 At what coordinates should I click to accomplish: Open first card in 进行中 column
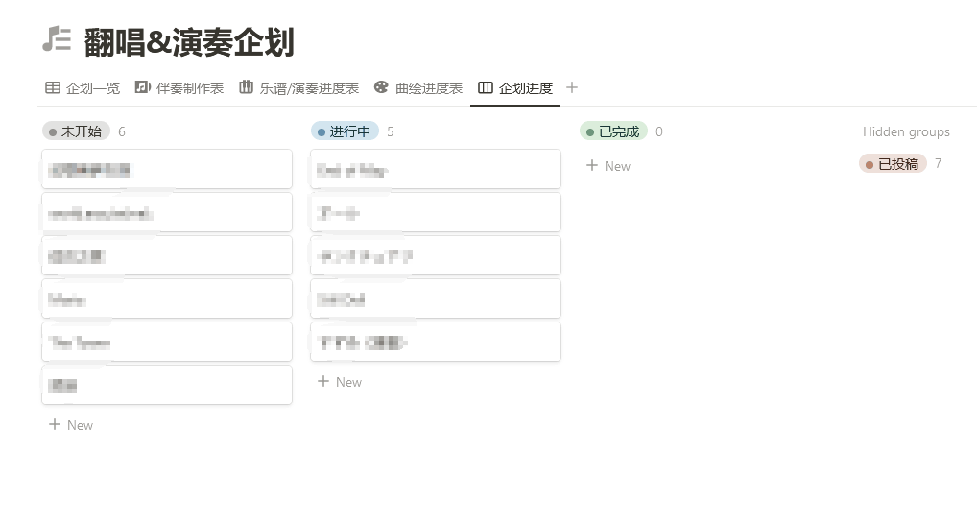[436, 169]
